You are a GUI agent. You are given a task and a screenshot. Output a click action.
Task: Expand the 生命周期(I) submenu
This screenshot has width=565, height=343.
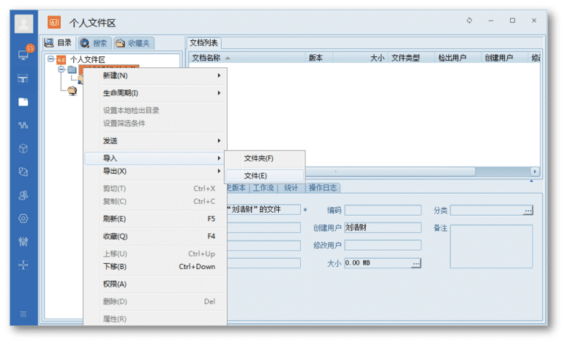155,93
